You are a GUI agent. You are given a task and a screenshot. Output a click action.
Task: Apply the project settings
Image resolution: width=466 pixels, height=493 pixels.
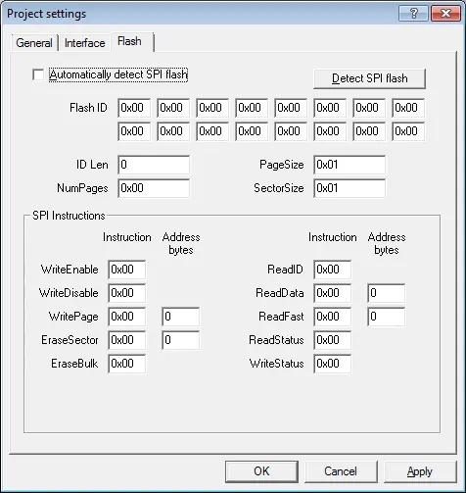[420, 471]
